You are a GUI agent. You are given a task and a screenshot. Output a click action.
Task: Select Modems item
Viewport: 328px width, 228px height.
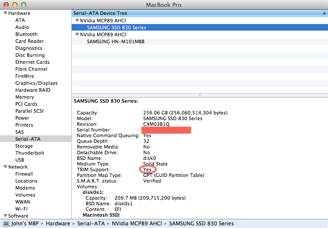(x=25, y=188)
